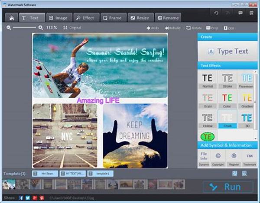
Task: Choose the Stroke text effect
Action: pos(227,78)
